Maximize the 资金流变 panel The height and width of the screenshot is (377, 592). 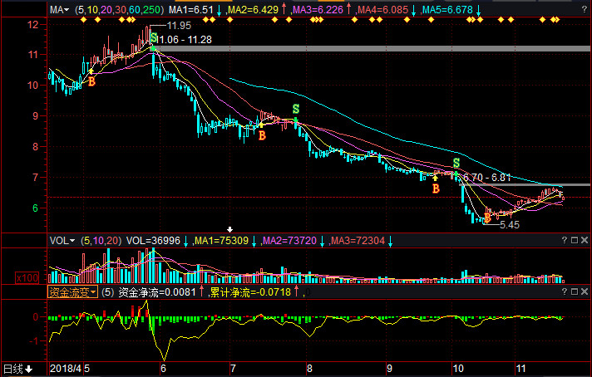[573, 292]
